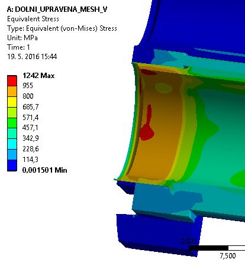Click 'Type: Equivalent (von-Mises) Stress' text
The height and width of the screenshot is (269, 245).
(x=62, y=28)
